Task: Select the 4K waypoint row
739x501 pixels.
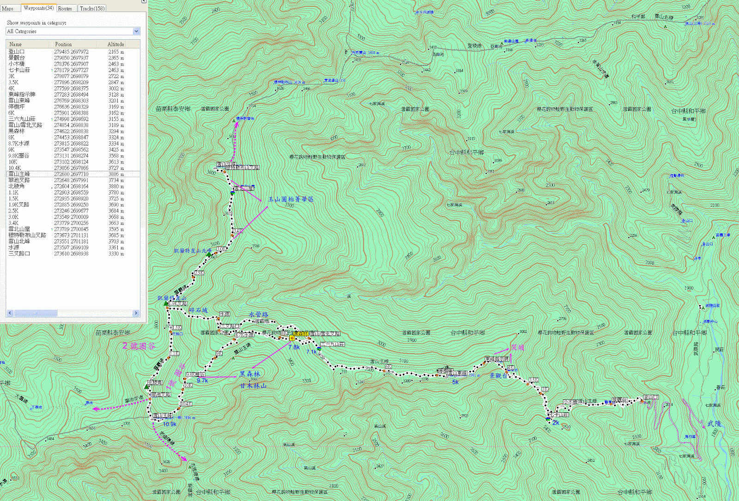Action: 73,88
